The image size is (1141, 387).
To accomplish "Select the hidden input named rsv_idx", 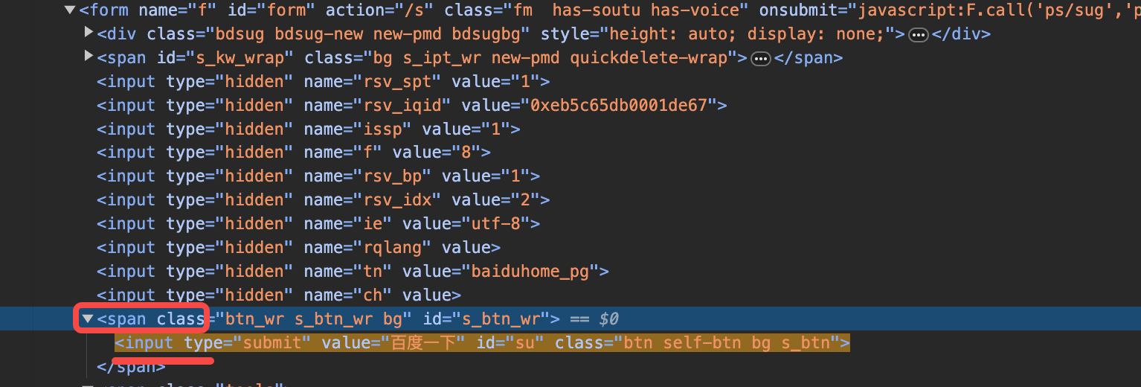I will point(324,200).
